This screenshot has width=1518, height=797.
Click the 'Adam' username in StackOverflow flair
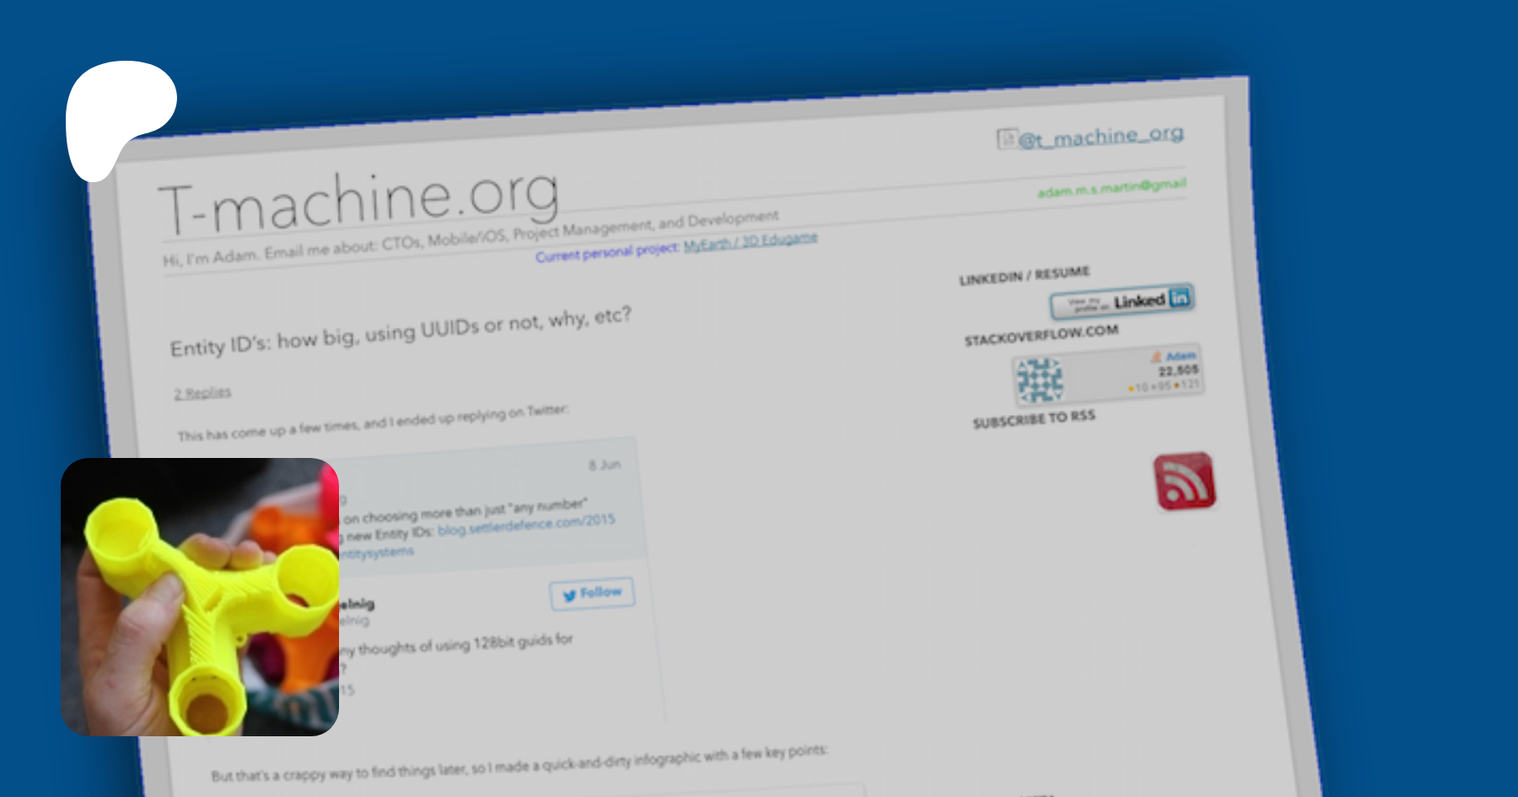point(1180,356)
